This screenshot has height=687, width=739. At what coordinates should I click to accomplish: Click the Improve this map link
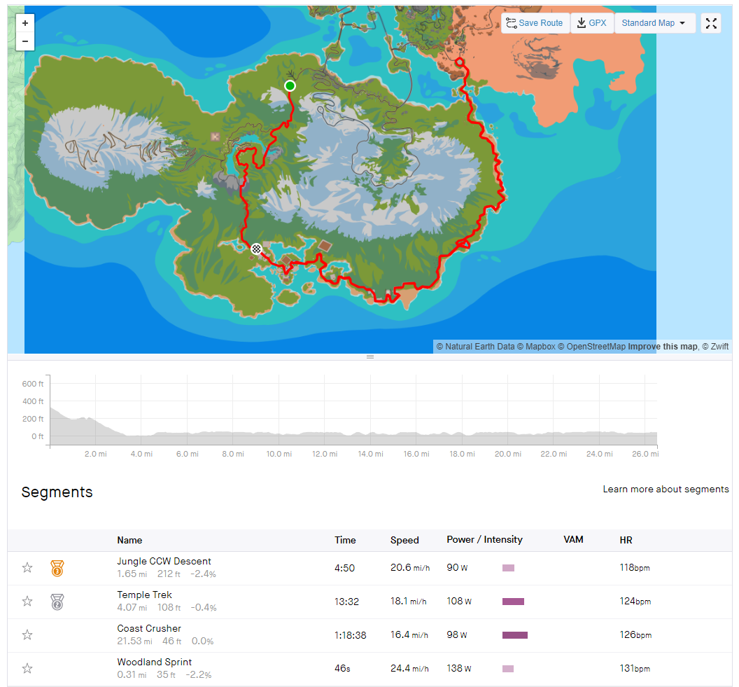tap(662, 347)
